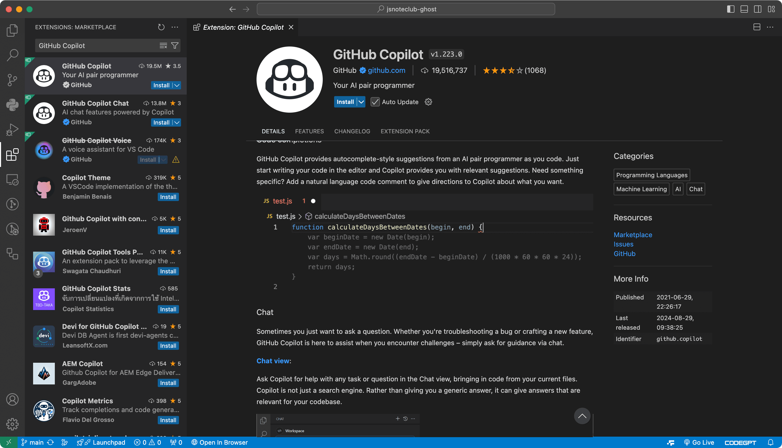This screenshot has width=782, height=448.
Task: Switch to the FEATURES tab
Action: (x=309, y=131)
